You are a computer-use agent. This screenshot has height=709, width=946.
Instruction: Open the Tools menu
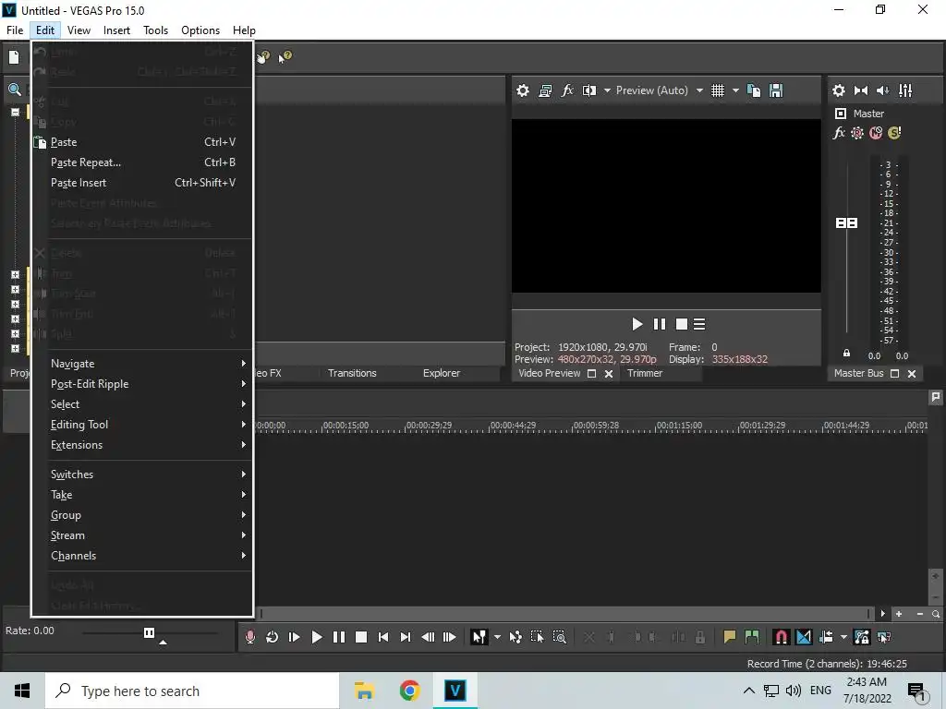pyautogui.click(x=155, y=30)
